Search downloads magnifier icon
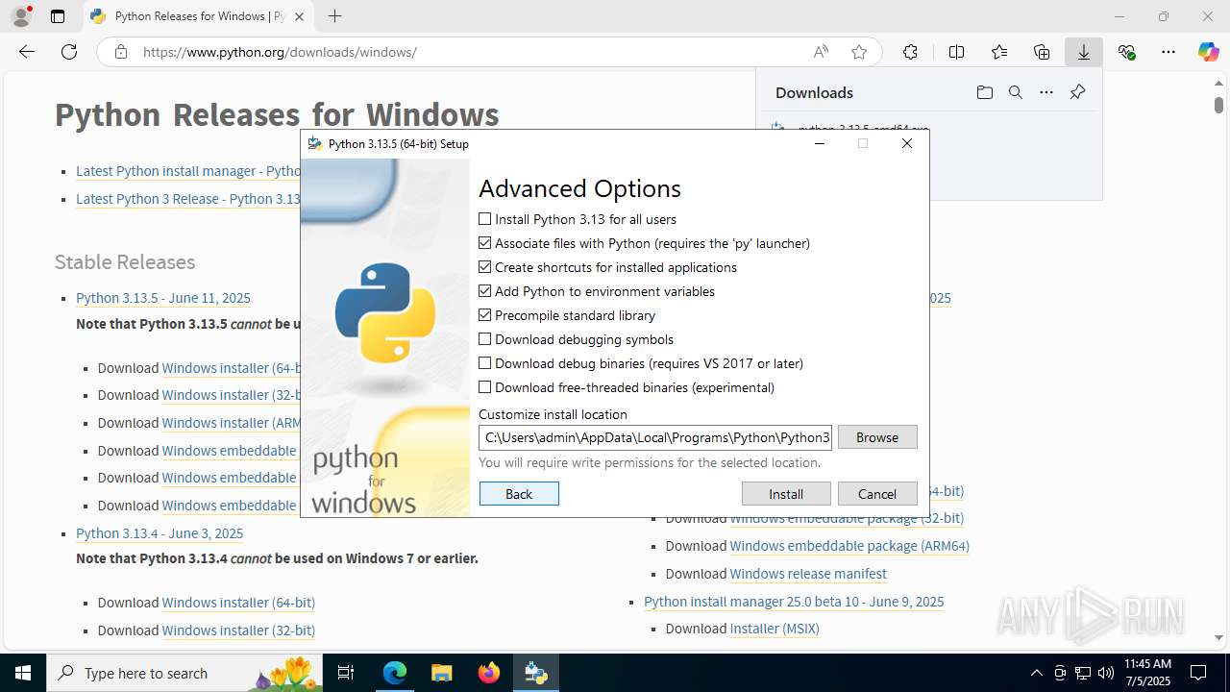1230x692 pixels. click(x=1016, y=92)
